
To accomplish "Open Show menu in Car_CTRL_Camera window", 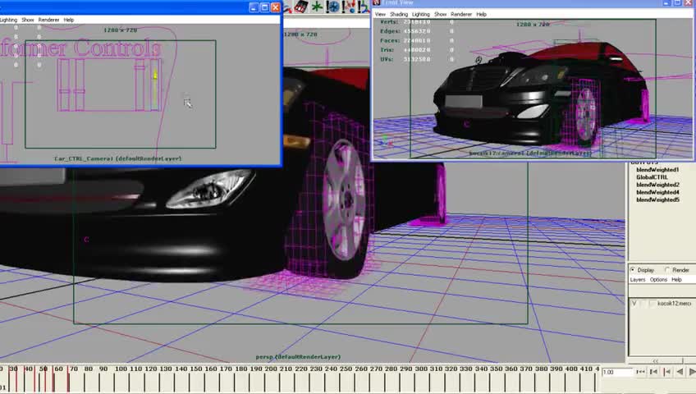I will point(28,20).
